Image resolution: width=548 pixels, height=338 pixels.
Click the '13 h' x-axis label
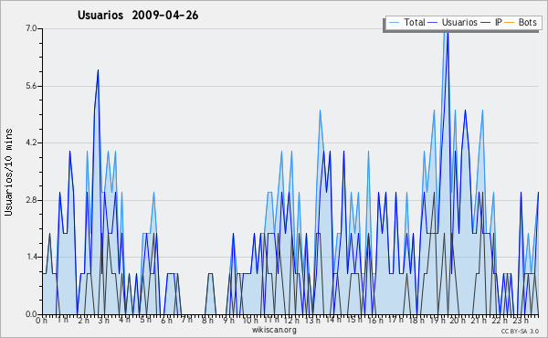pos(312,321)
